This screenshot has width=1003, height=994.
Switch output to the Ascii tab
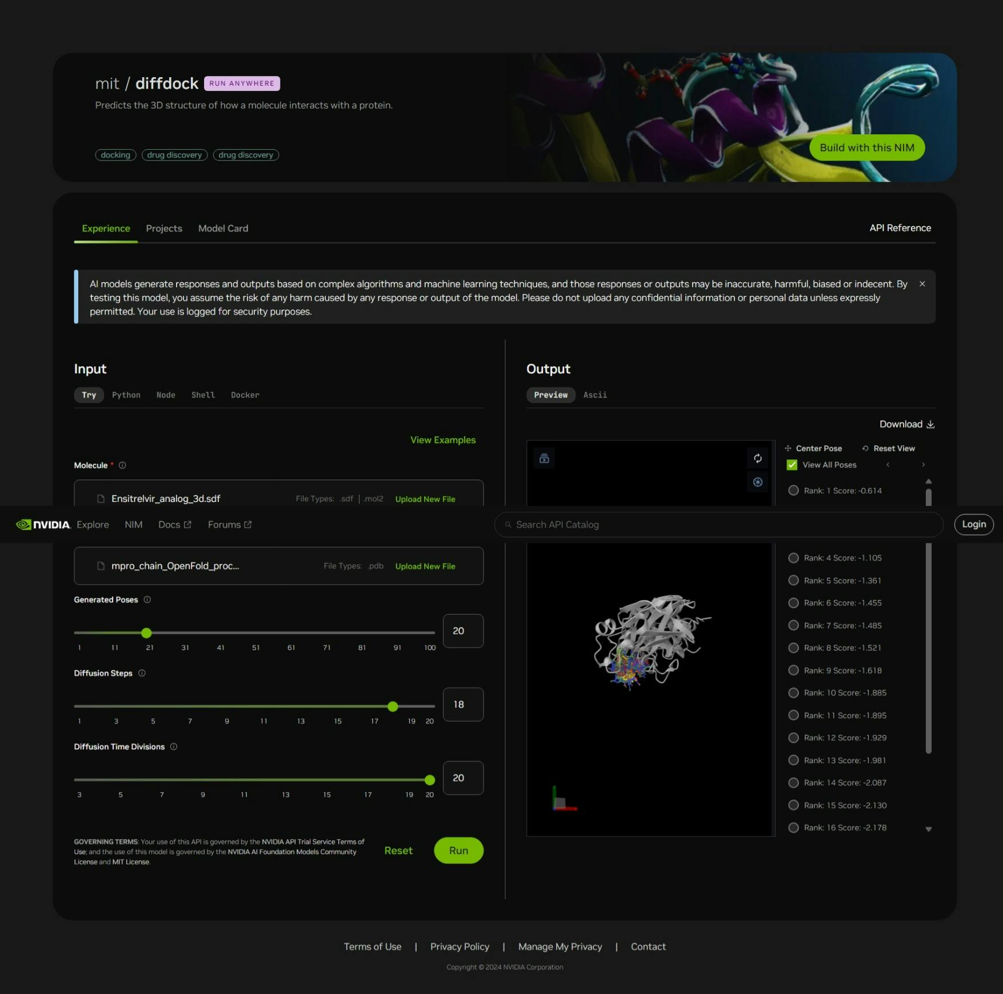pos(595,395)
